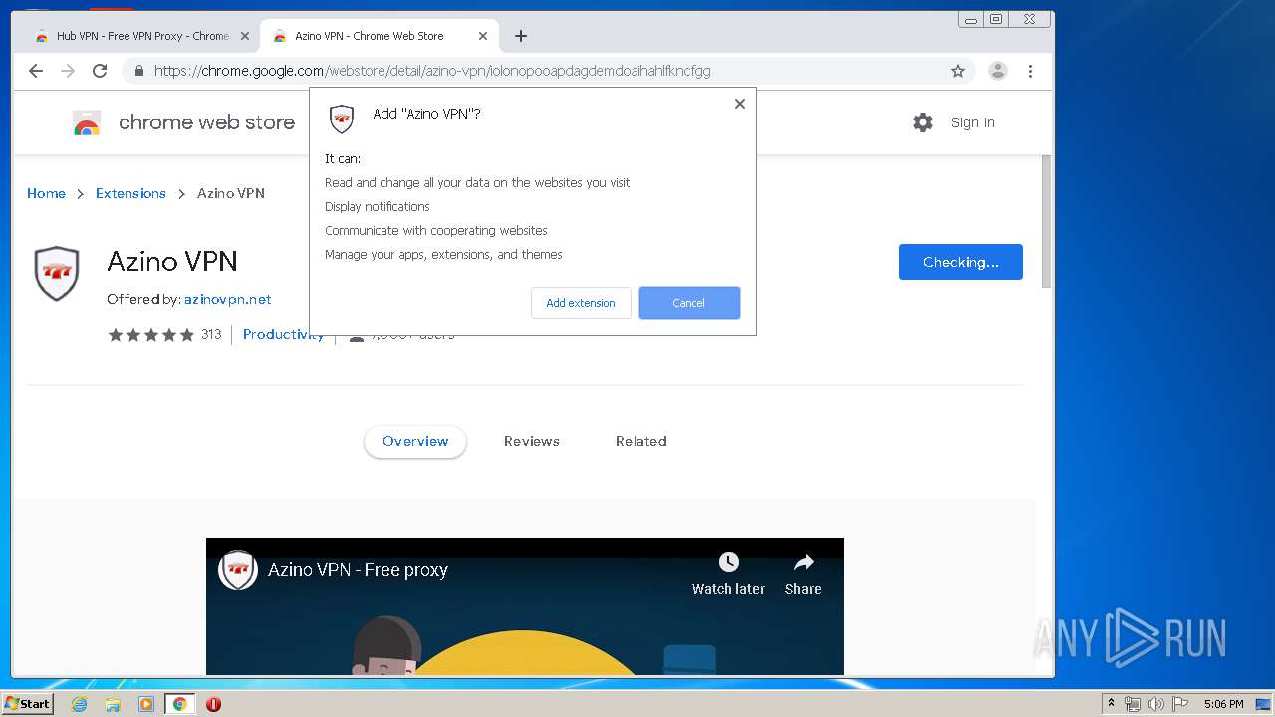View site security info via lock icon
The width and height of the screenshot is (1275, 717).
(x=138, y=71)
